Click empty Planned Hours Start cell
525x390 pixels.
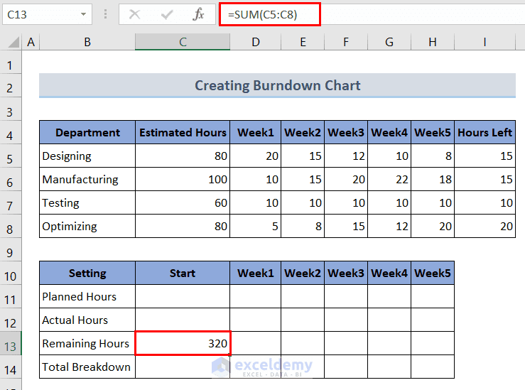[183, 297]
